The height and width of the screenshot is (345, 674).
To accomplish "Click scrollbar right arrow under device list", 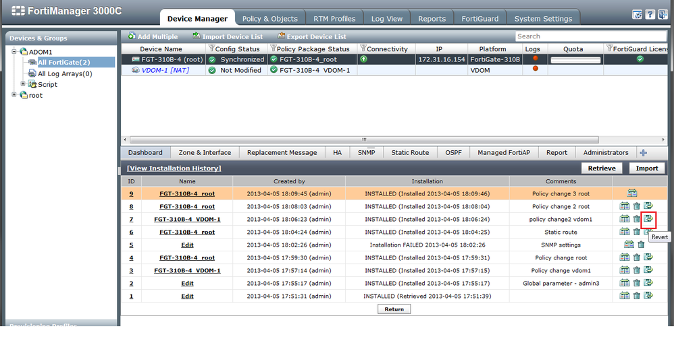I will [x=663, y=139].
